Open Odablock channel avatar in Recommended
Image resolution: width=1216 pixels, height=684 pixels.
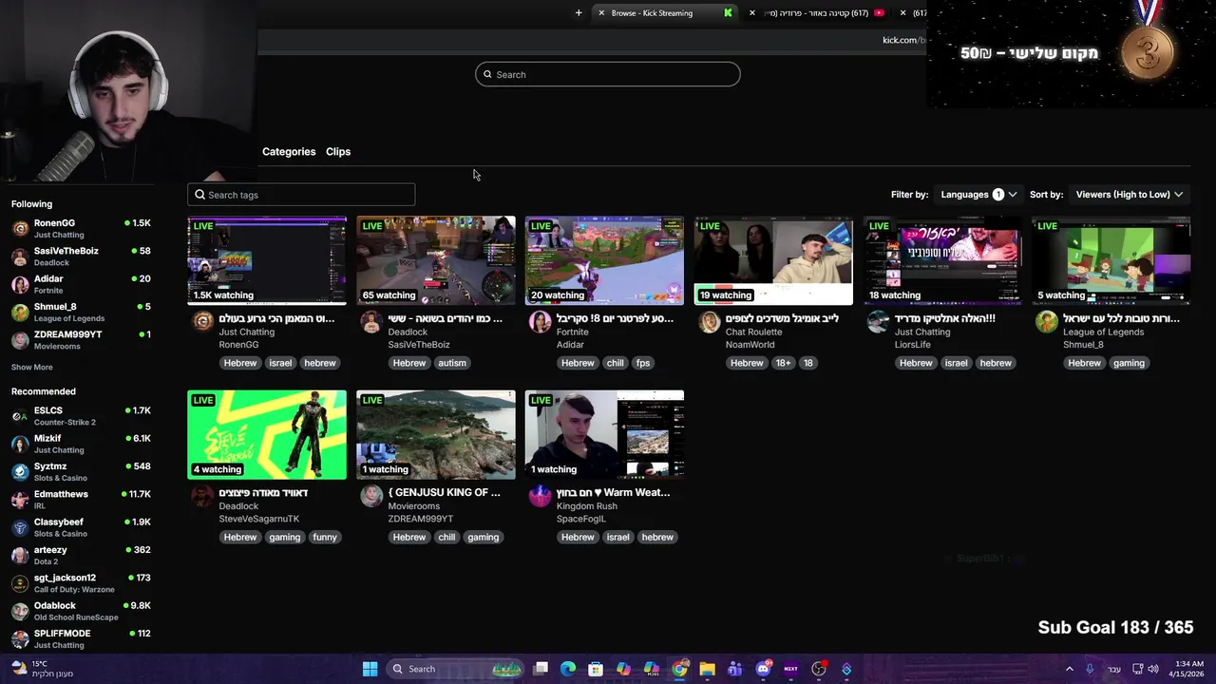[x=20, y=612]
